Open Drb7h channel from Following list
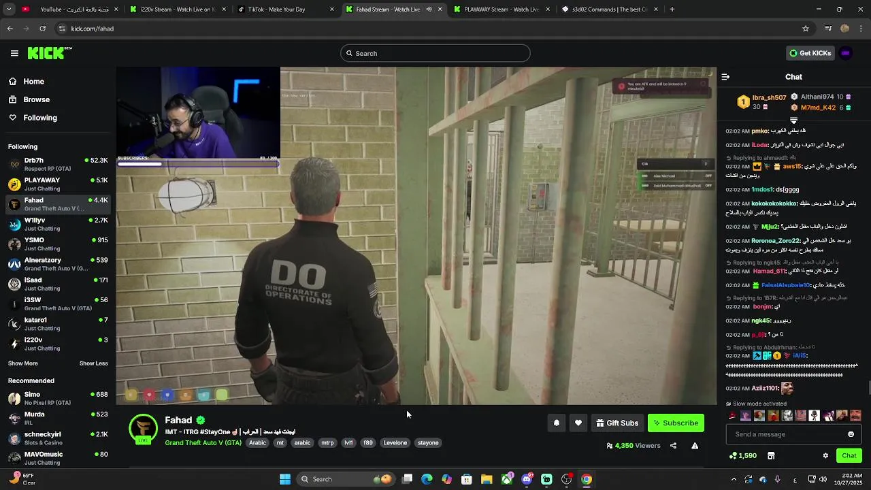 [58, 164]
